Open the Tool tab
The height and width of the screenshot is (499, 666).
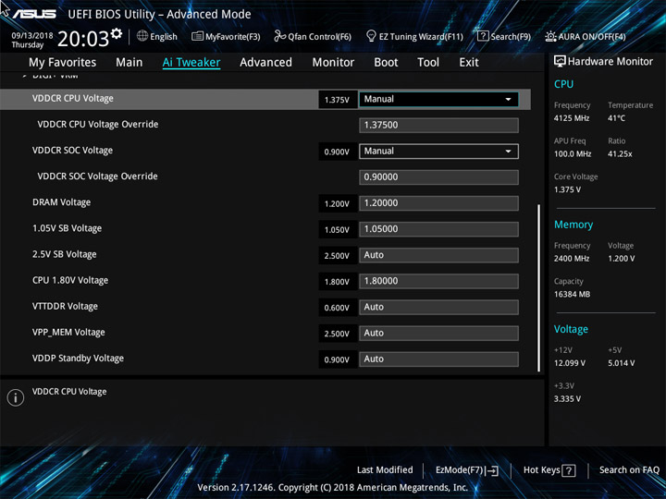428,63
